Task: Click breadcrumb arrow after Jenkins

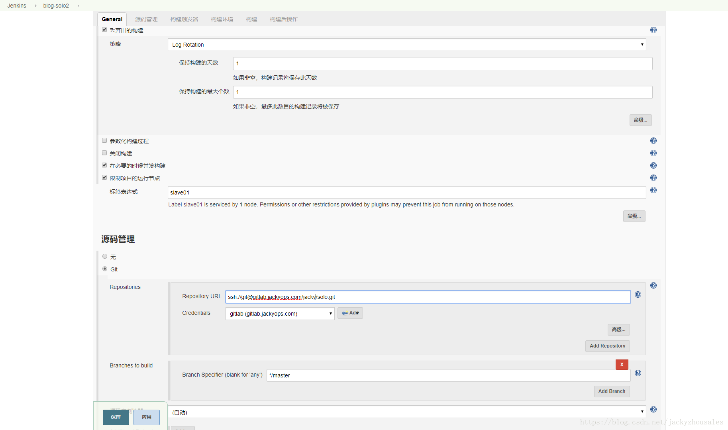Action: coord(35,6)
